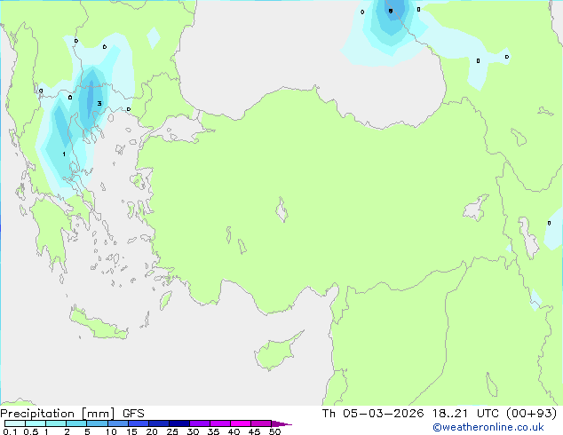The height and width of the screenshot is (435, 563).
Task: Click the '3' precipitation value on the map
Action: coord(99,103)
